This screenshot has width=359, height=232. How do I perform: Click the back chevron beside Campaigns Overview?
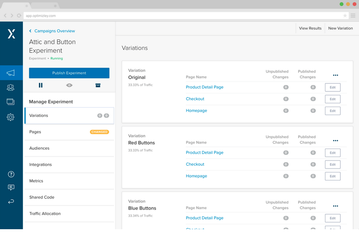30,31
